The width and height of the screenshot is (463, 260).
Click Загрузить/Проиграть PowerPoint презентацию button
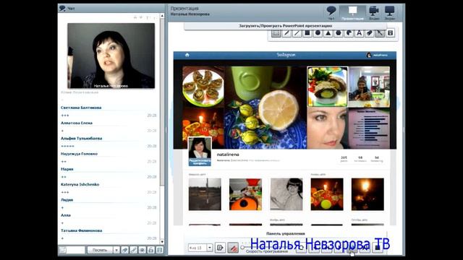[285, 26]
